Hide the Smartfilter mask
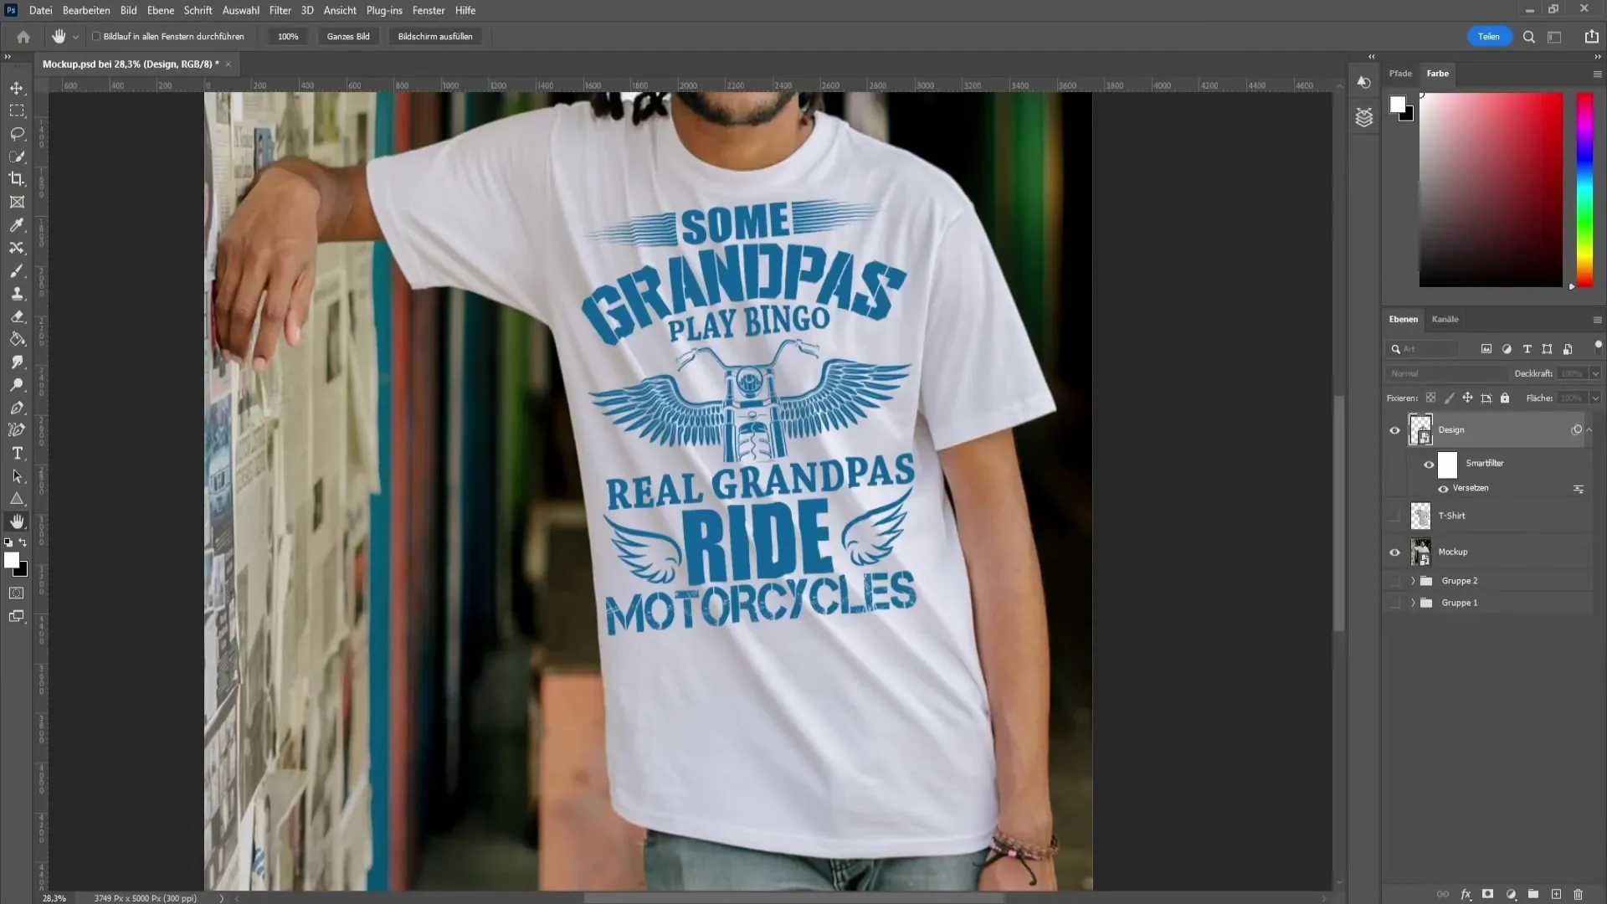The height and width of the screenshot is (904, 1607). (x=1429, y=465)
